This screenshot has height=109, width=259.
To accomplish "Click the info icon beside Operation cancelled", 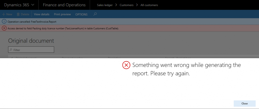I will tap(4, 22).
